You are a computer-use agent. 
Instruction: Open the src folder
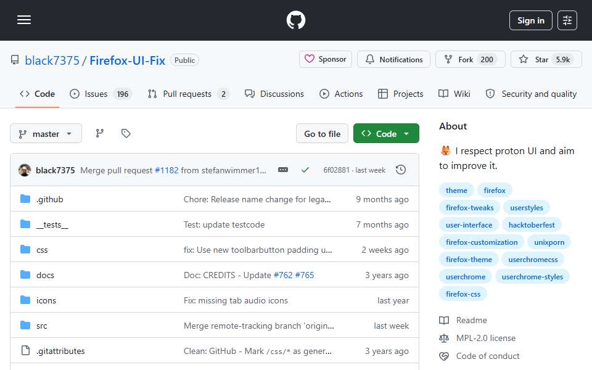[x=41, y=326]
